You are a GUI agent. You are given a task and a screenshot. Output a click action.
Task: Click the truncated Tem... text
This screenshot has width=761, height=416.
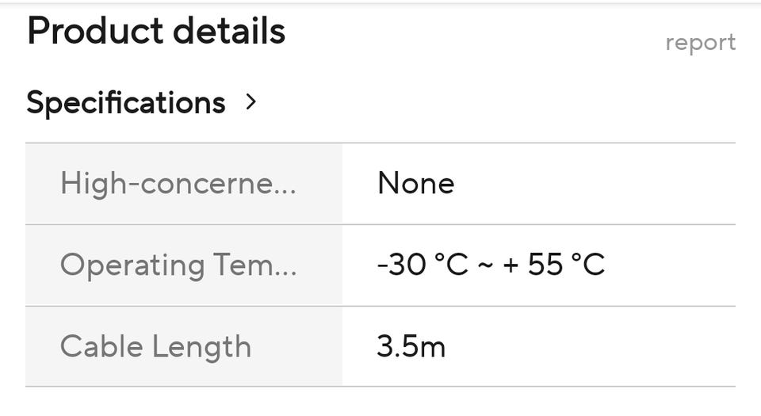tap(254, 265)
